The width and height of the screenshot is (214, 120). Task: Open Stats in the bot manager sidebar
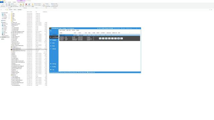pyautogui.click(x=54, y=43)
